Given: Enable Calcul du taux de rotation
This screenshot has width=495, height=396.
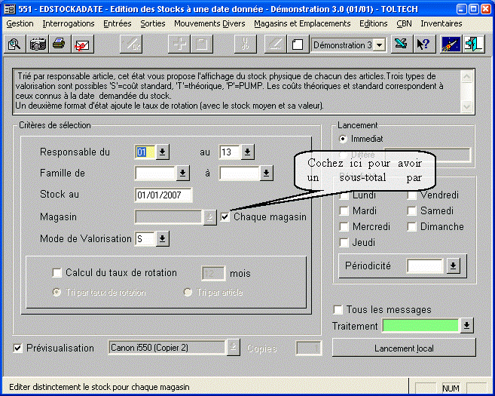Looking at the screenshot, I should coord(57,273).
